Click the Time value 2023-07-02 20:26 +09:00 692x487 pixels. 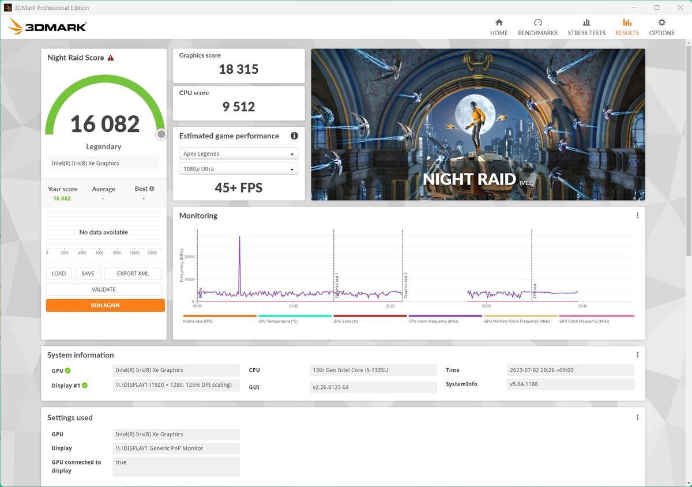[570, 370]
